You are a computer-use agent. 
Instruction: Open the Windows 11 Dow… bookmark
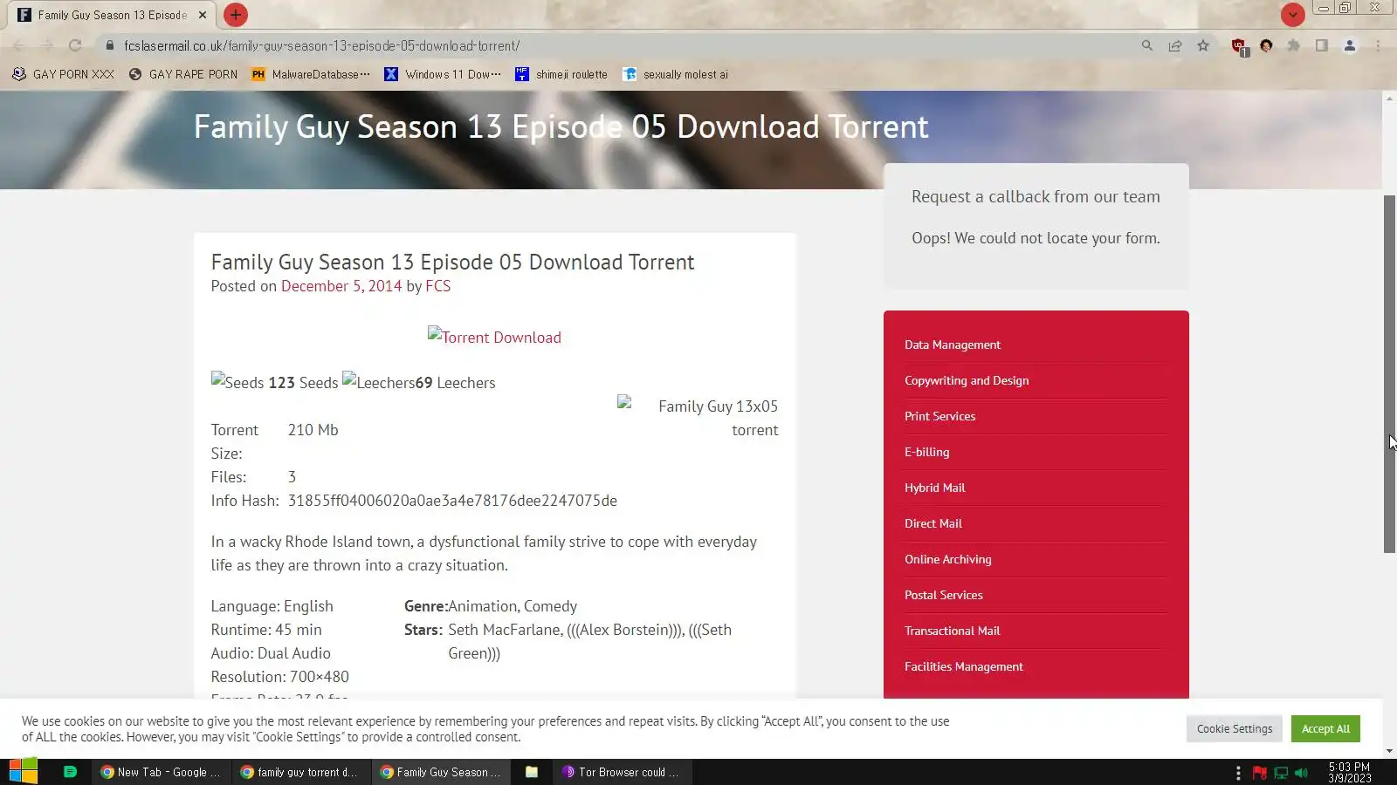pyautogui.click(x=443, y=74)
